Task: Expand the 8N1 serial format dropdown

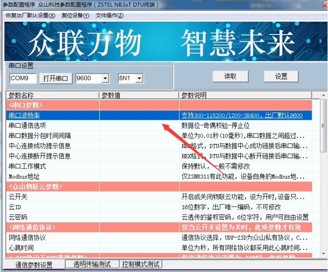Action: [x=139, y=78]
